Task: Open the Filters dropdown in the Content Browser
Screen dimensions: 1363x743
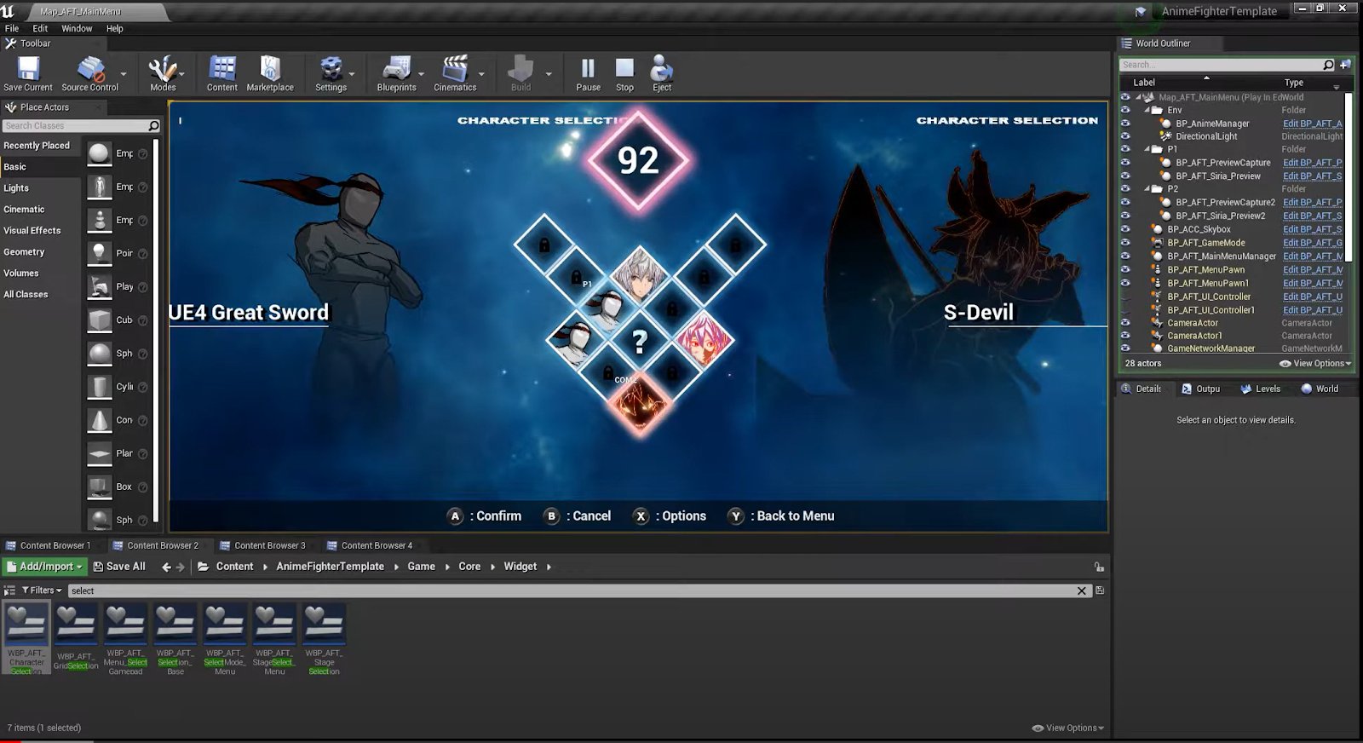Action: (x=42, y=590)
